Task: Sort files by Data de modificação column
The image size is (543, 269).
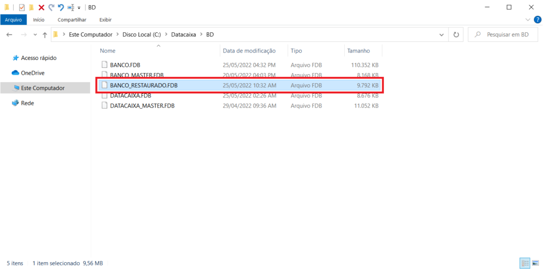Action: [x=249, y=51]
